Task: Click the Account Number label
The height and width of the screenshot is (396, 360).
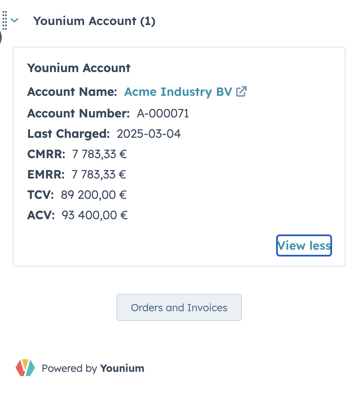Action: point(78,113)
